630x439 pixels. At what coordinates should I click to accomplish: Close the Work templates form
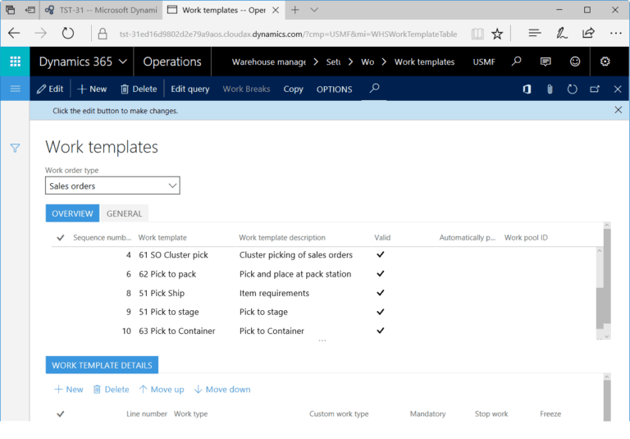(618, 89)
